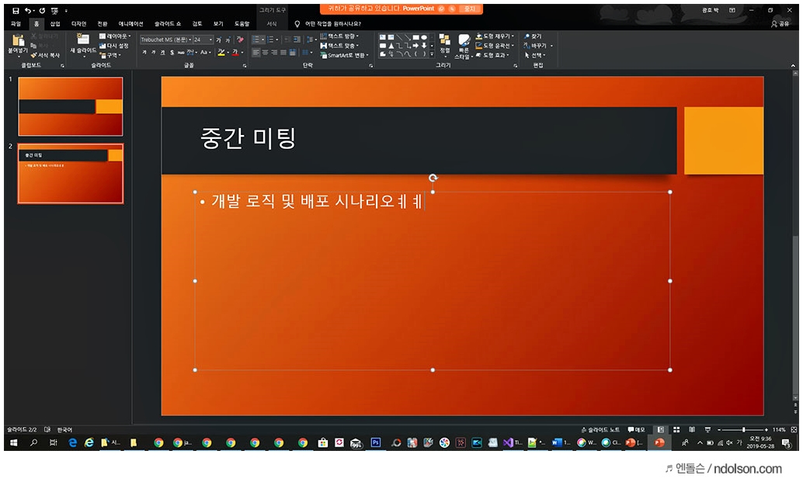Clear all formatting eraser icon
Screen dimensions: 803x482
(x=240, y=40)
